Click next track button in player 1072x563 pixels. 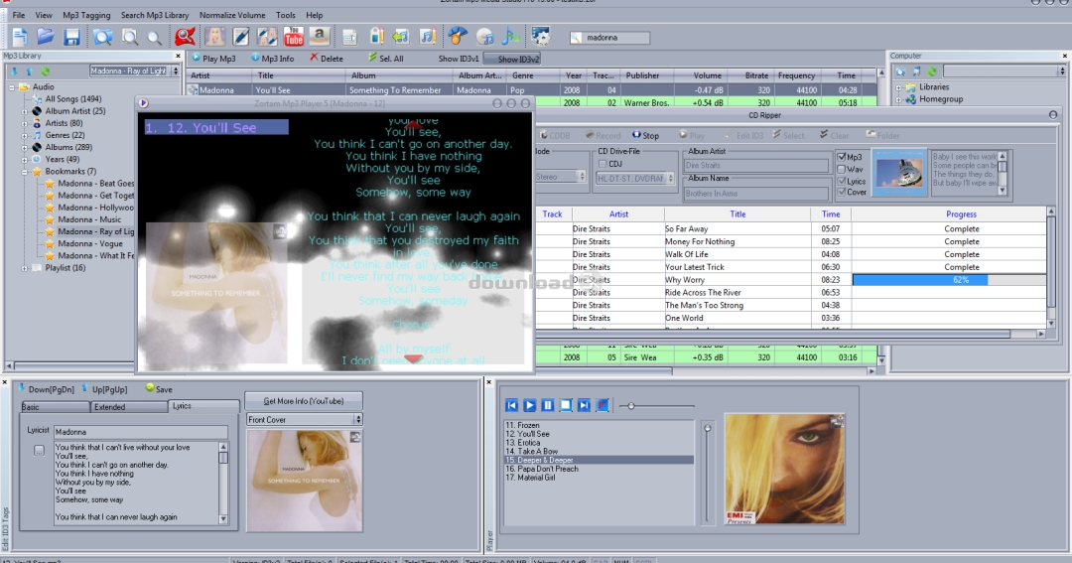click(x=584, y=406)
